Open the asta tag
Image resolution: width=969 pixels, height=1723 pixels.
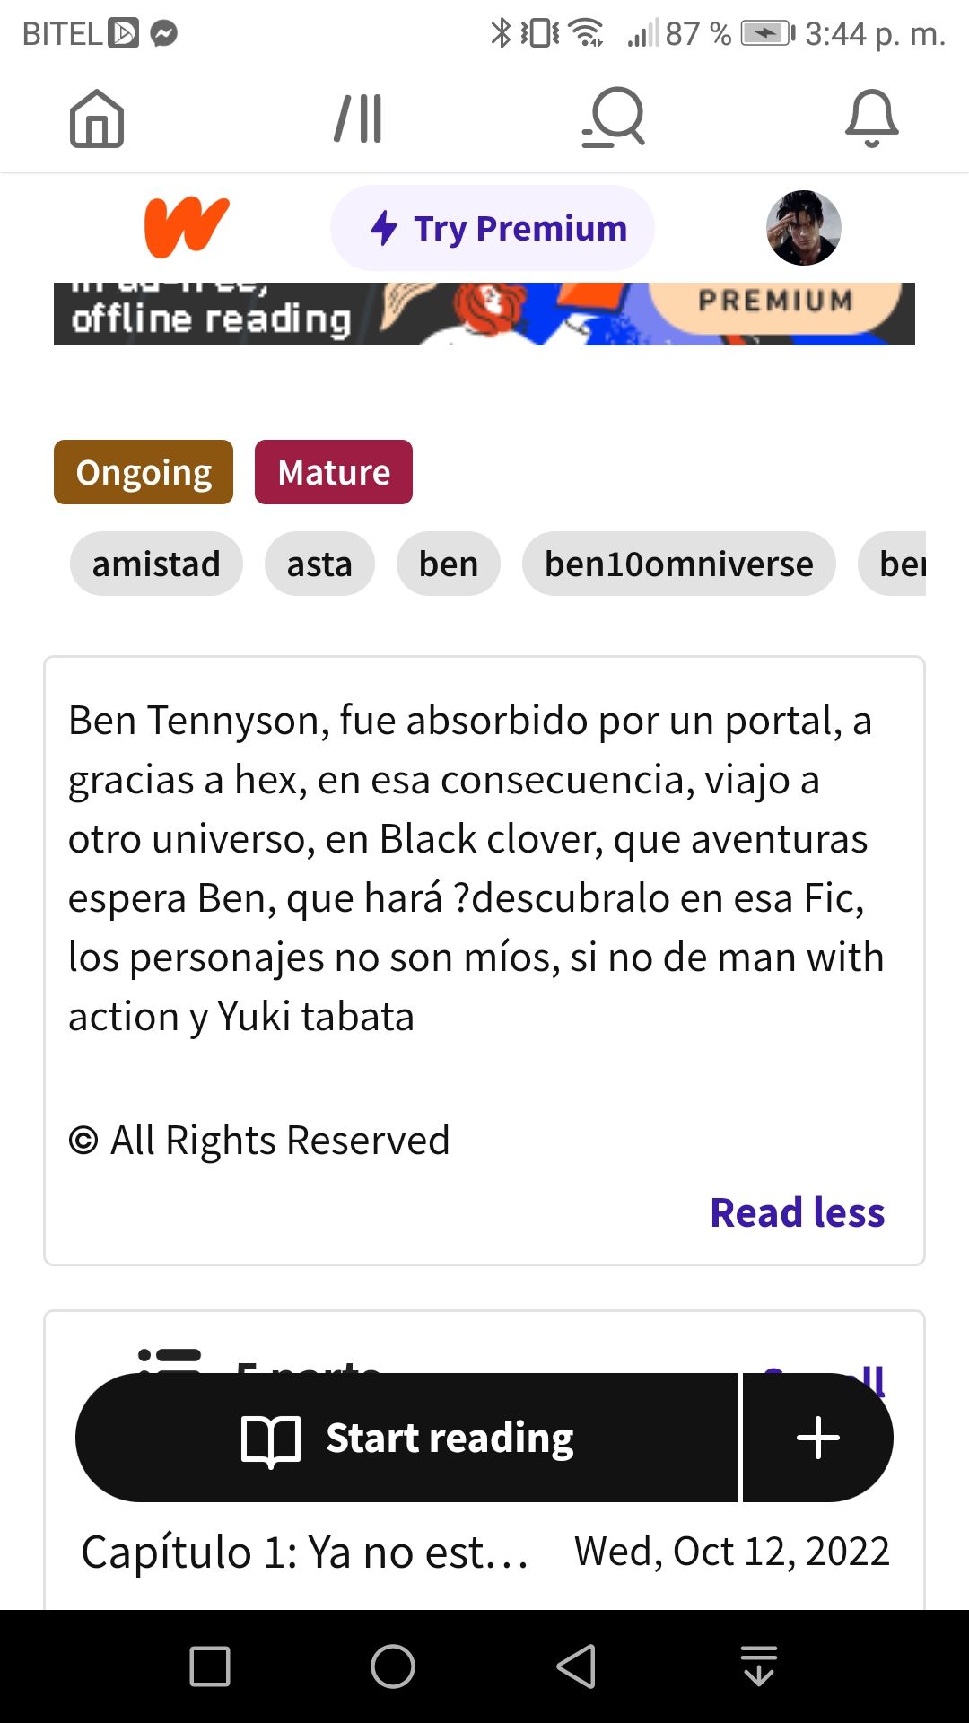[x=319, y=564]
